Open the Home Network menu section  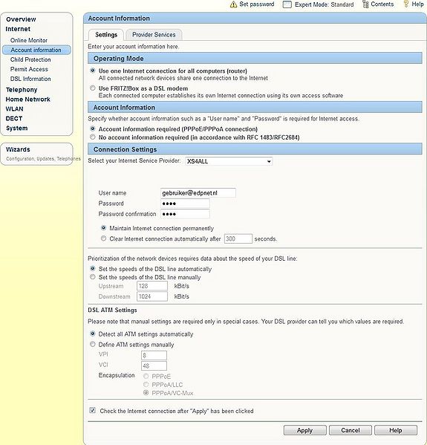[x=27, y=100]
